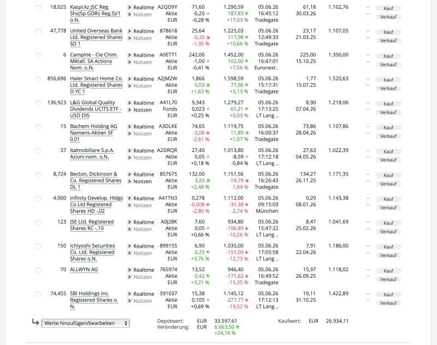Viewport: 437px width, 345px height.
Task: Click Realtime arrow icon for Campine
Action: [129, 55]
